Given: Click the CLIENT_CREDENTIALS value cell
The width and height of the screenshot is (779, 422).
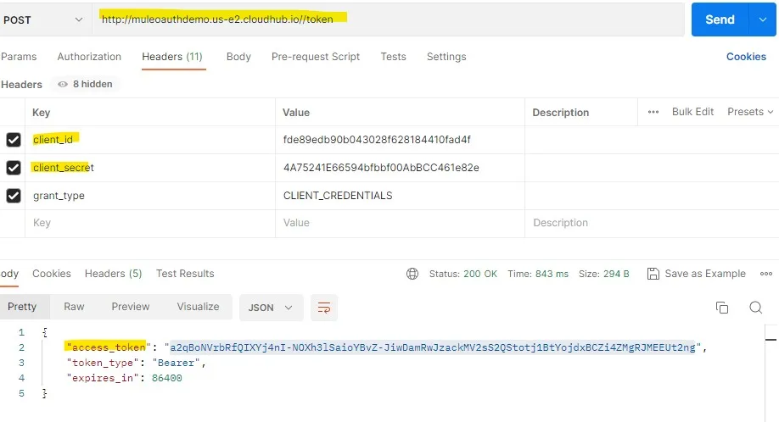Looking at the screenshot, I should 400,196.
